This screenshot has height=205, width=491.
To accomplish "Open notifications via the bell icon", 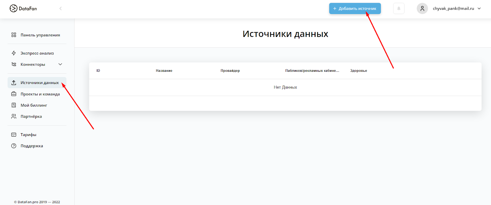I will pyautogui.click(x=399, y=9).
